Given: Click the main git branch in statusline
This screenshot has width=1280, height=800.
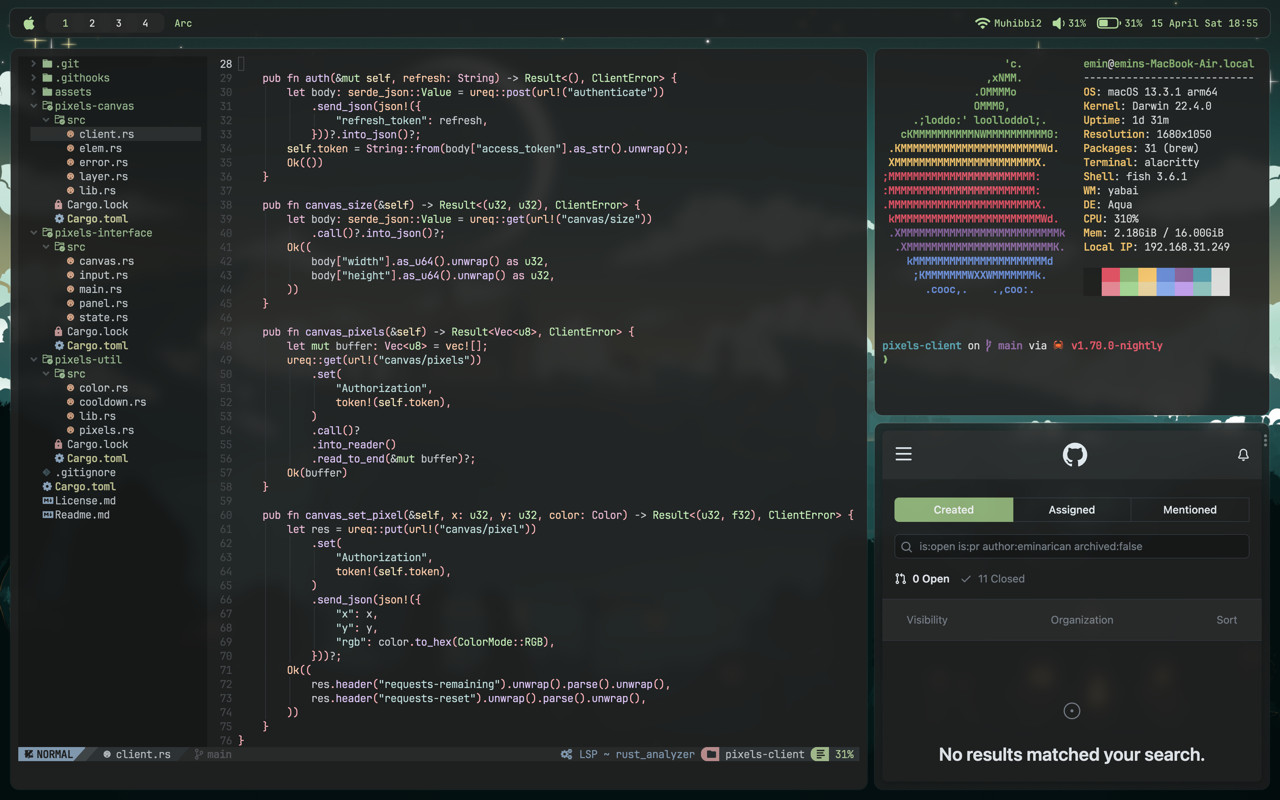Looking at the screenshot, I should pyautogui.click(x=213, y=755).
